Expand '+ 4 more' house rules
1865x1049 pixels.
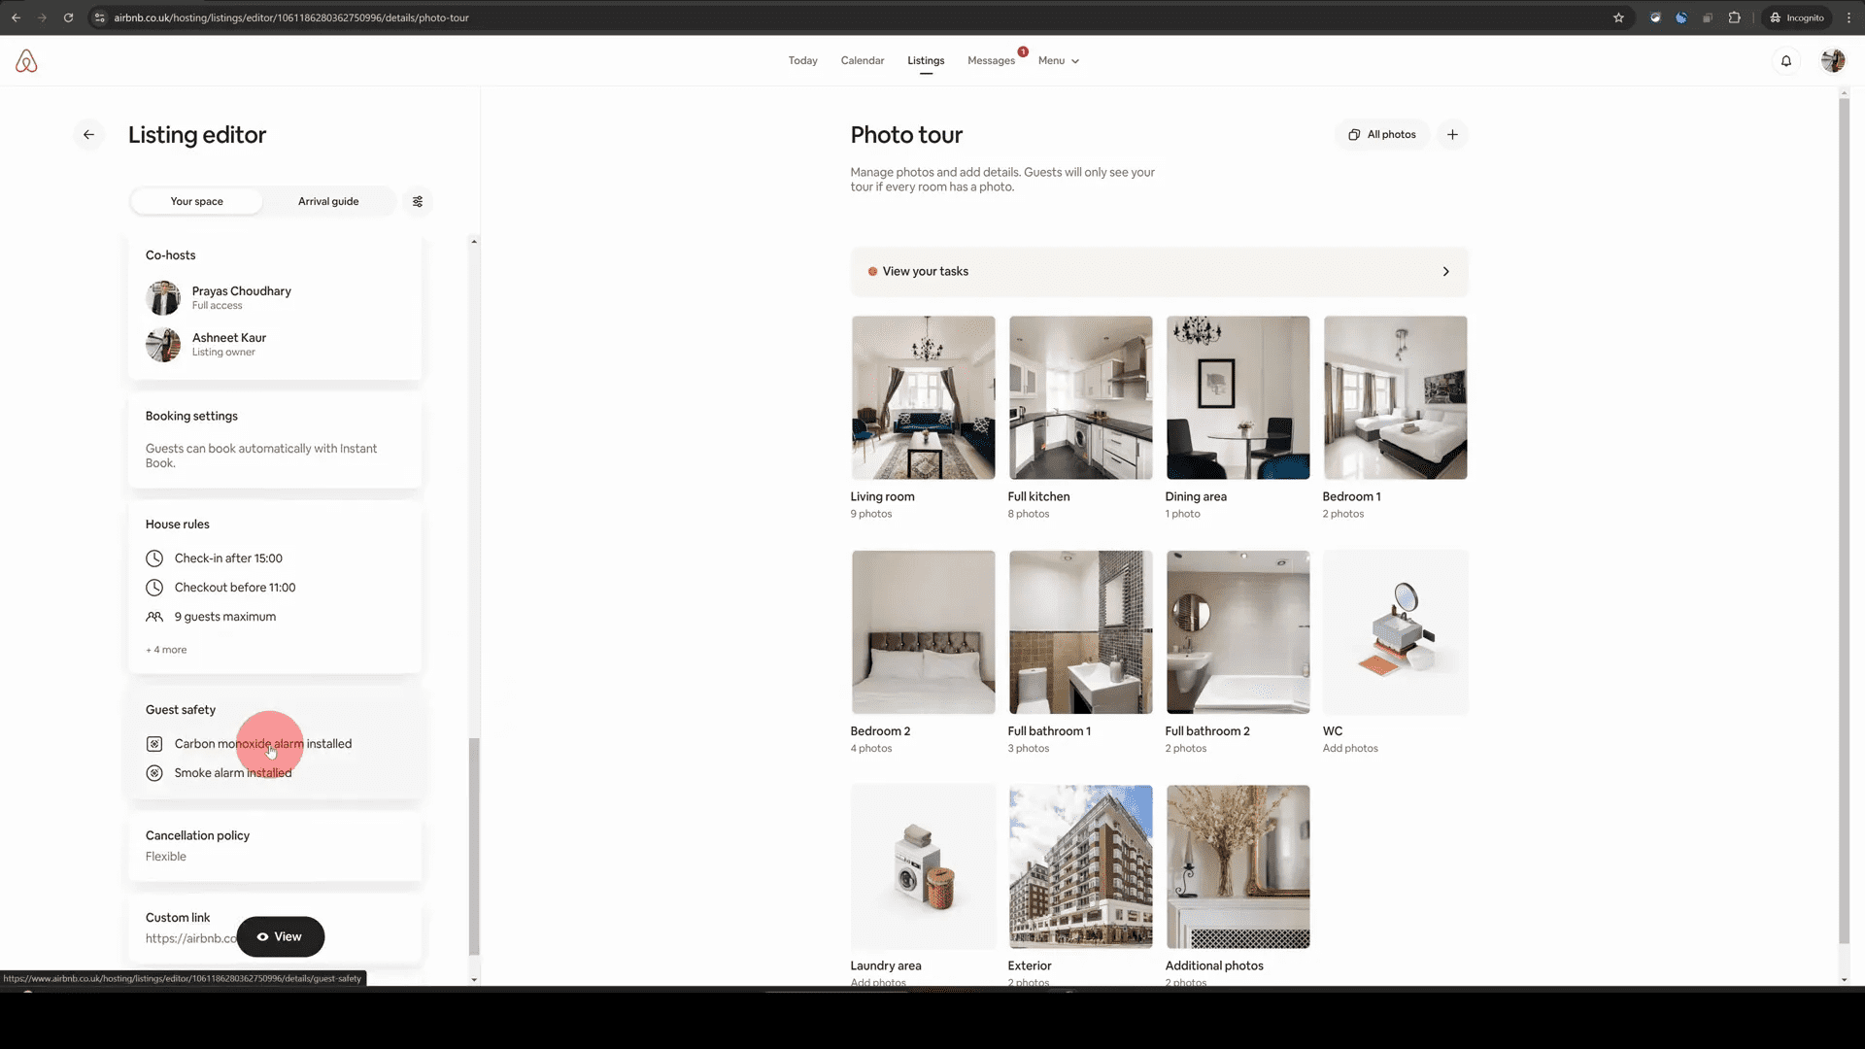pos(166,650)
